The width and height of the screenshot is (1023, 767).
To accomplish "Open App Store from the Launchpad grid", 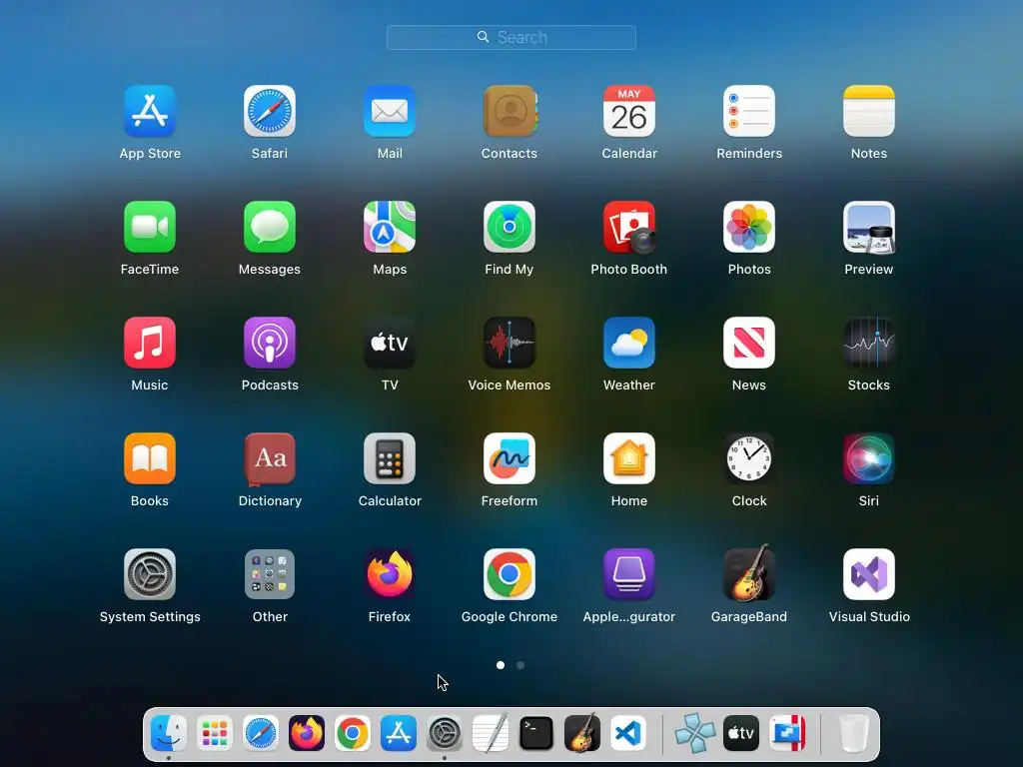I will (150, 112).
